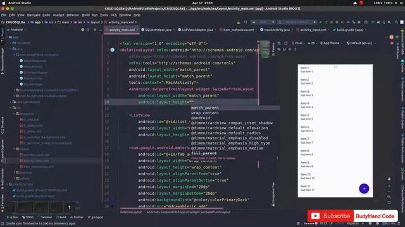The image size is (405, 227).
Task: Open the File menu
Action: [4, 15]
